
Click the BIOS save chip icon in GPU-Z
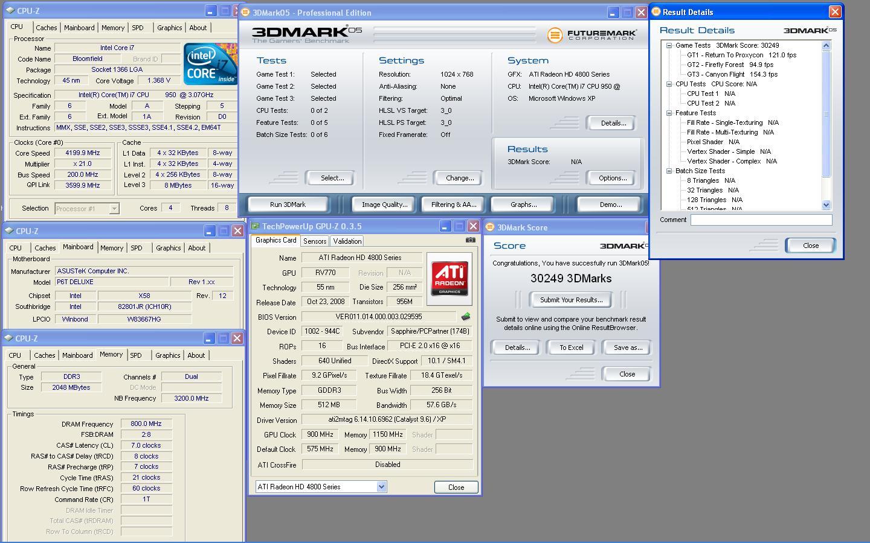pos(465,316)
